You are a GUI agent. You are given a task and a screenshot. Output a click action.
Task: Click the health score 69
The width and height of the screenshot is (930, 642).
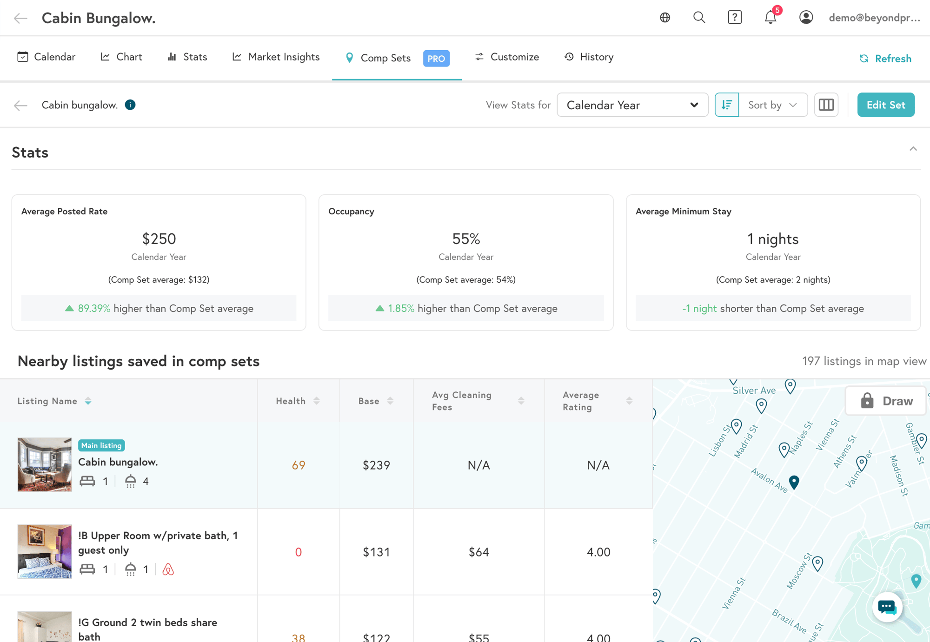[x=299, y=465]
